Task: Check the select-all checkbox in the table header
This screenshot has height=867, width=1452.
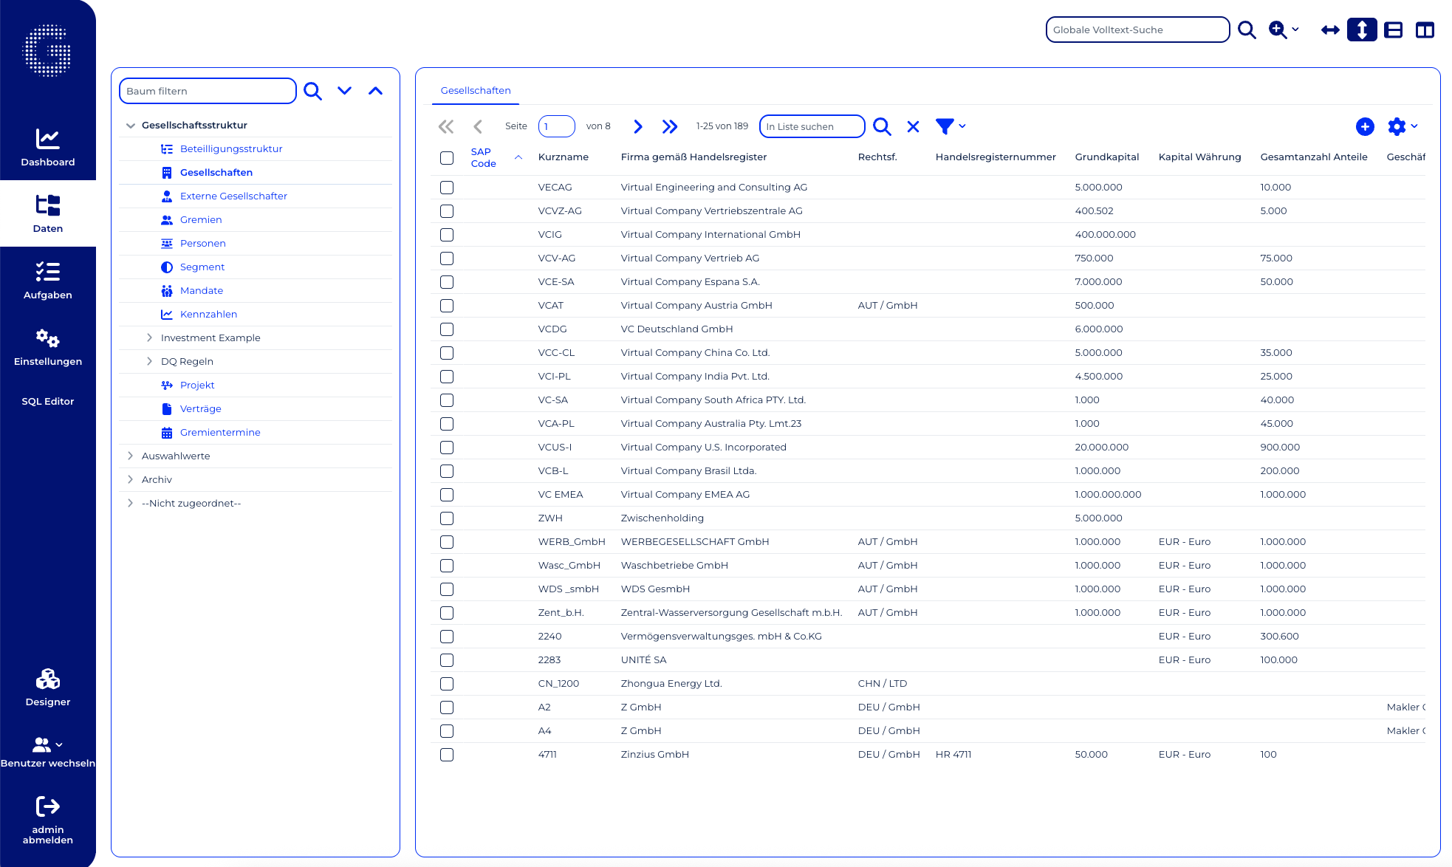Action: (446, 157)
